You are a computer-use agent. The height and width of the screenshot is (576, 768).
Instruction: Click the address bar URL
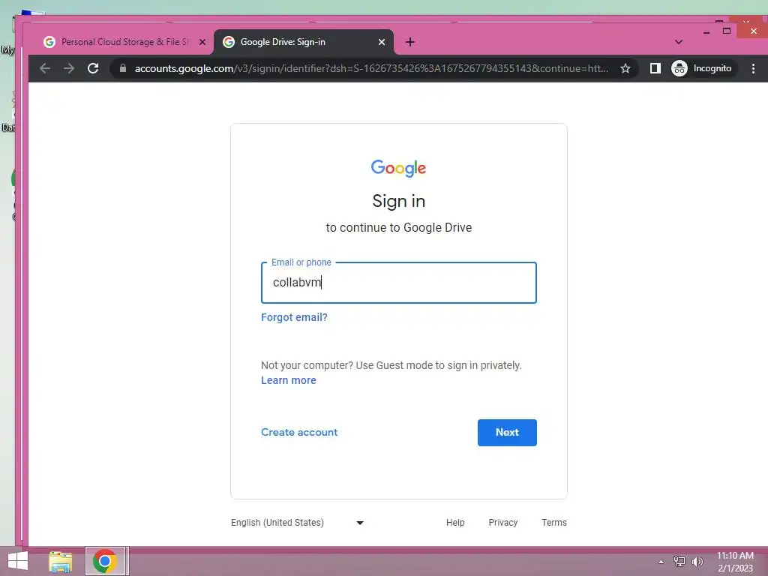pyautogui.click(x=371, y=68)
